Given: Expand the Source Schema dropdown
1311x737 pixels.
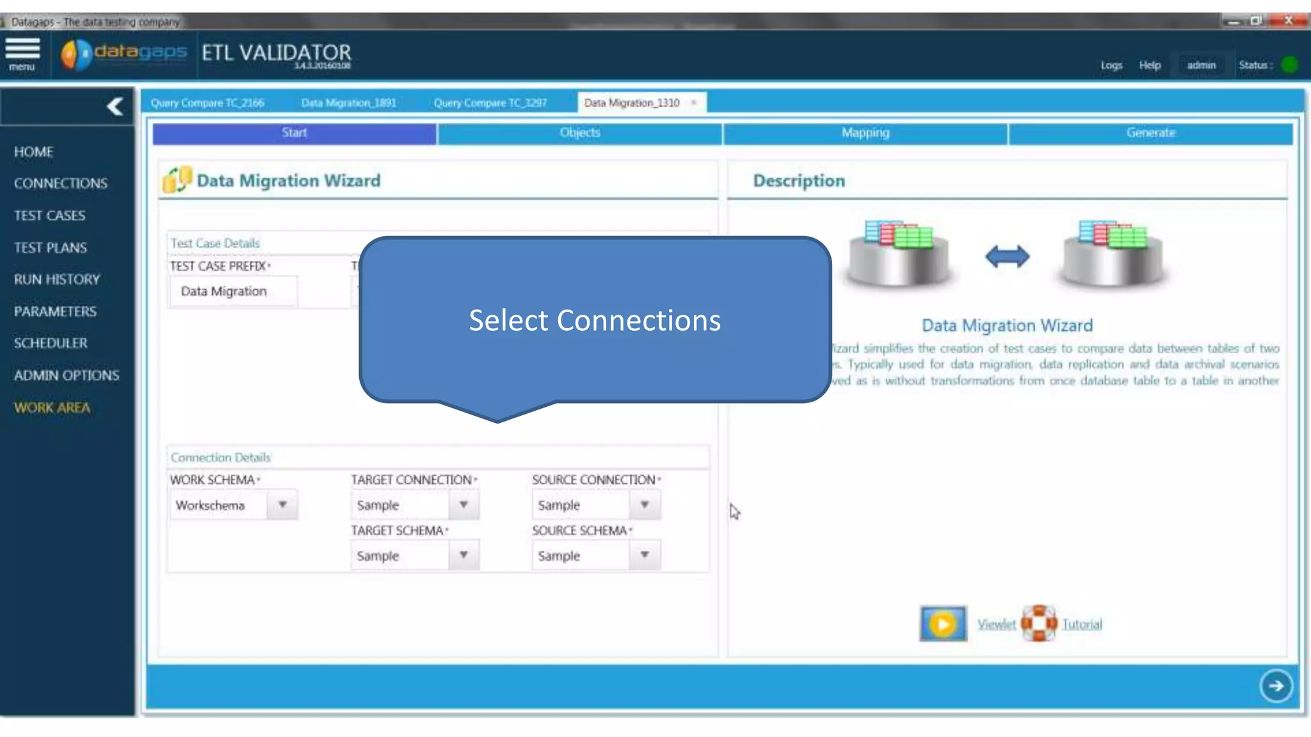Looking at the screenshot, I should [645, 555].
